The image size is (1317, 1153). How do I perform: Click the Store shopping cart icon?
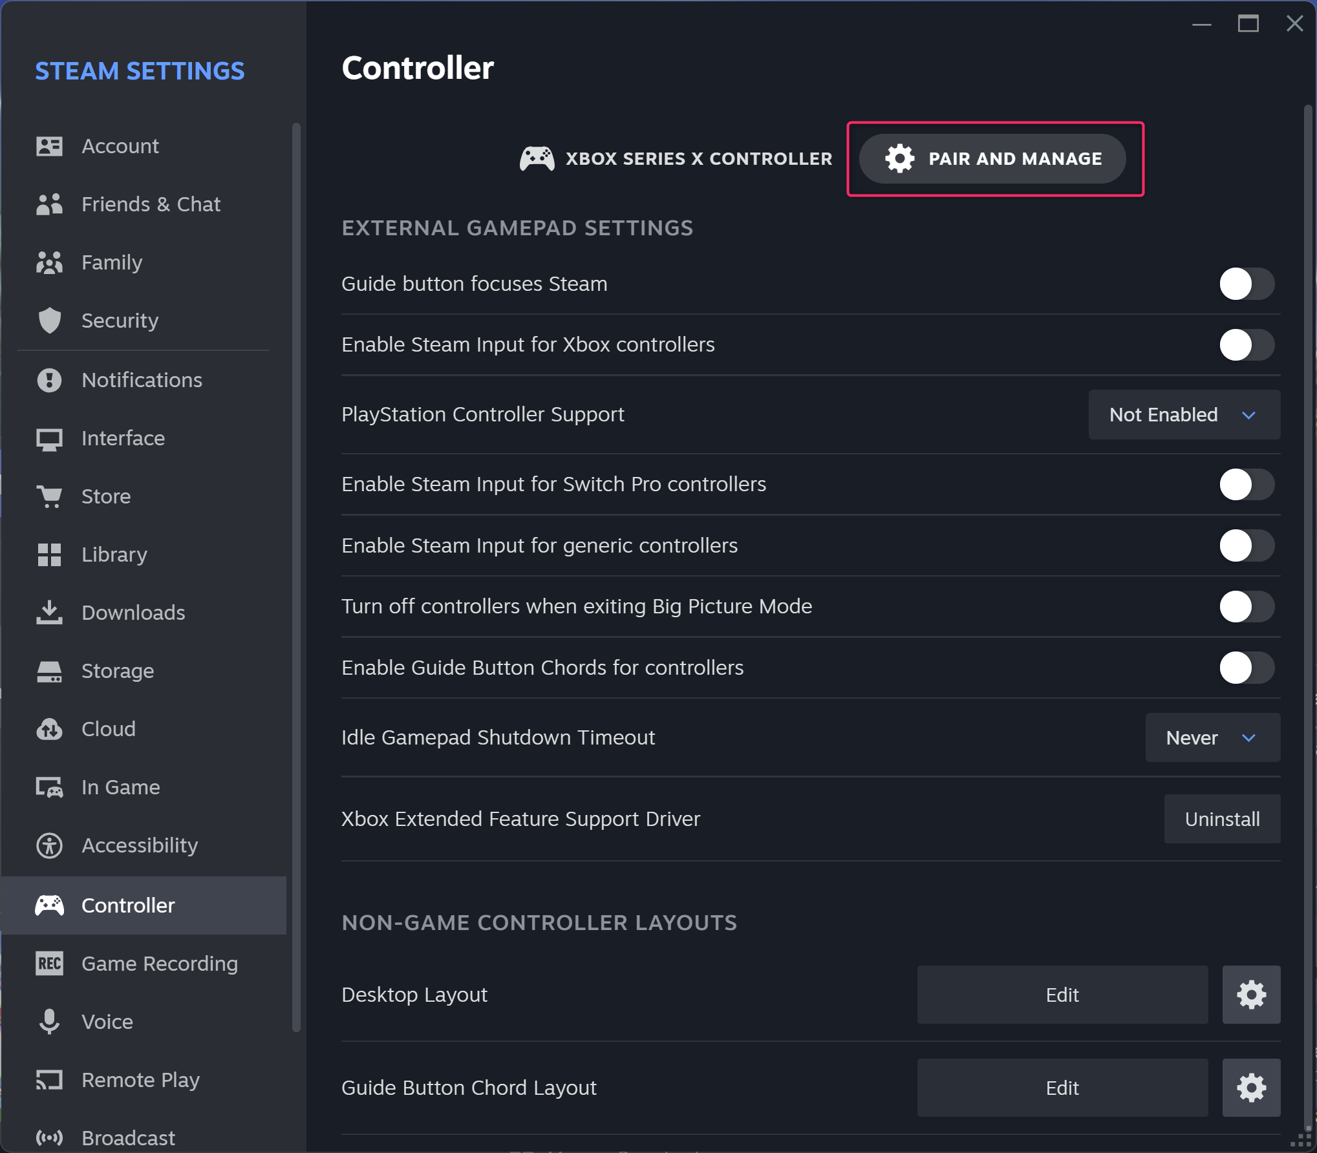[49, 496]
